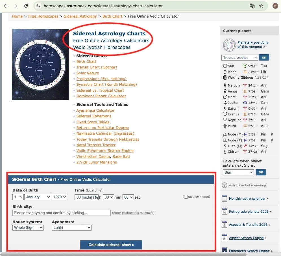
Task: Go to Free Horoscopes breadcrumb
Action: [x=43, y=16]
